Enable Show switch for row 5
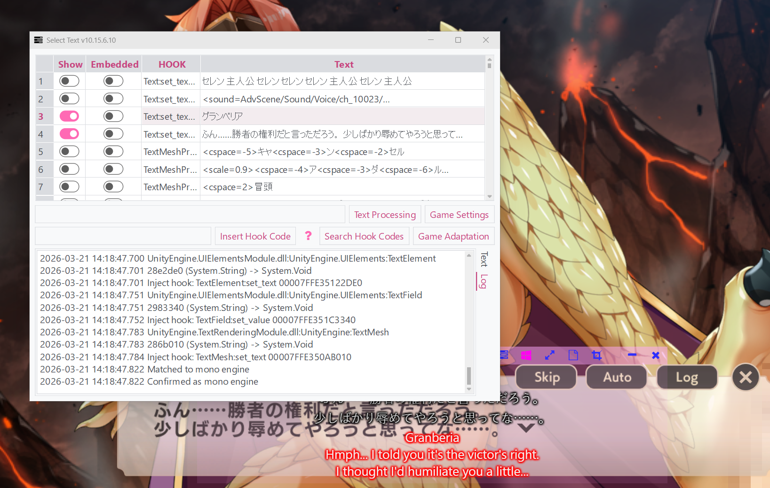Image resolution: width=770 pixels, height=488 pixels. (x=69, y=151)
